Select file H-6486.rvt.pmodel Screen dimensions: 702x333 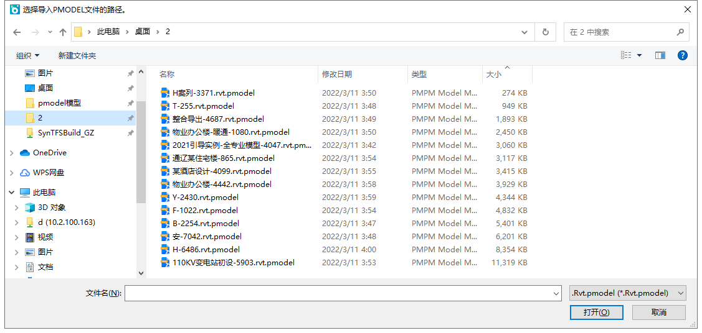pos(206,250)
